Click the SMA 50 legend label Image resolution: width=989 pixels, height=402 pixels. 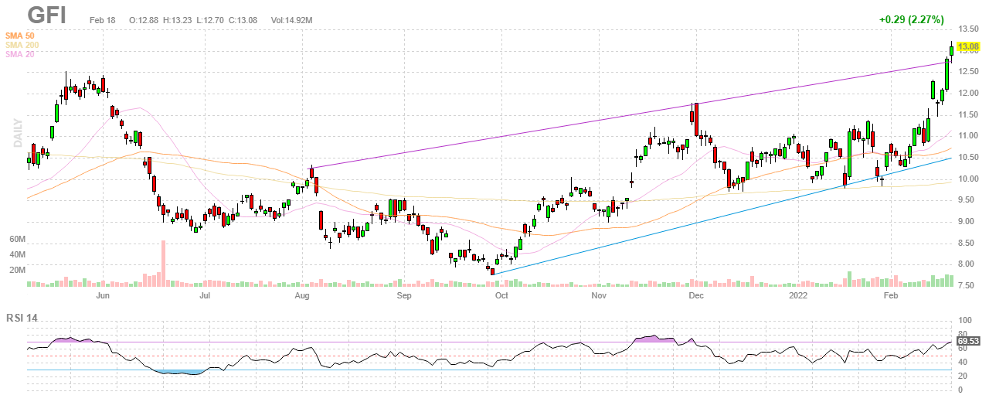[x=22, y=36]
